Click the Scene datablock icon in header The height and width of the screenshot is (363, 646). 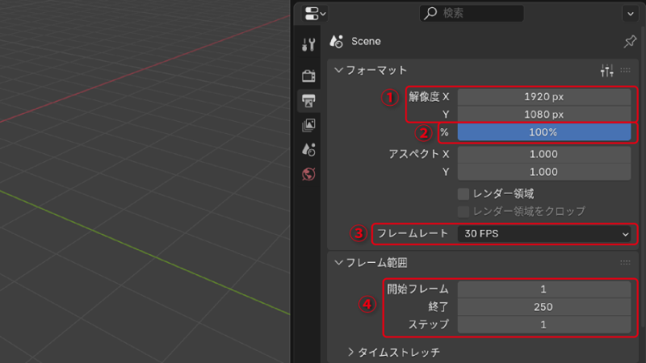click(x=336, y=41)
